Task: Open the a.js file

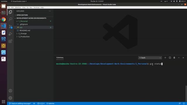Action: click(34, 27)
